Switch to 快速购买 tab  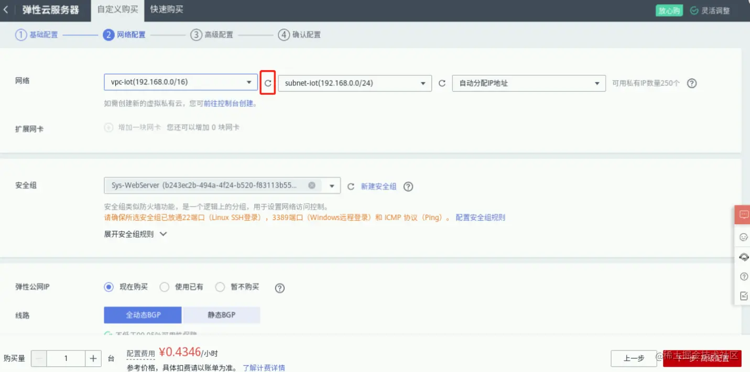(167, 9)
